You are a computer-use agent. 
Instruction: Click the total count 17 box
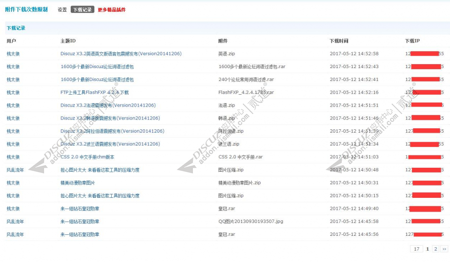(417, 249)
